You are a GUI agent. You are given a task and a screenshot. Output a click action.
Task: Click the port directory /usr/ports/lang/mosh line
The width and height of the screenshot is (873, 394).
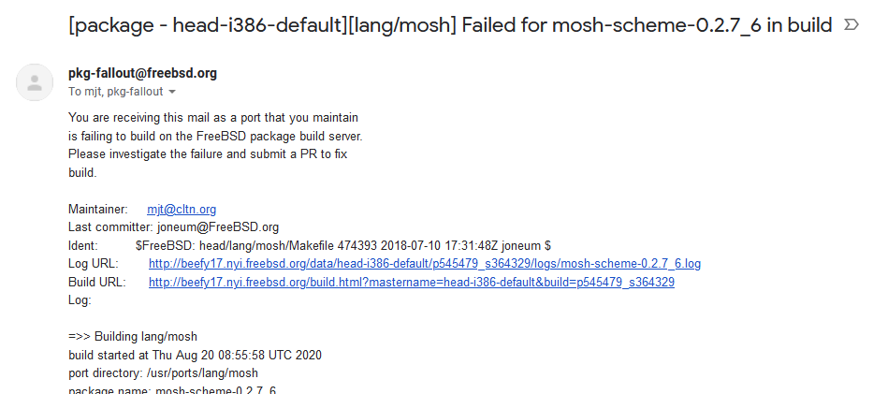click(163, 372)
